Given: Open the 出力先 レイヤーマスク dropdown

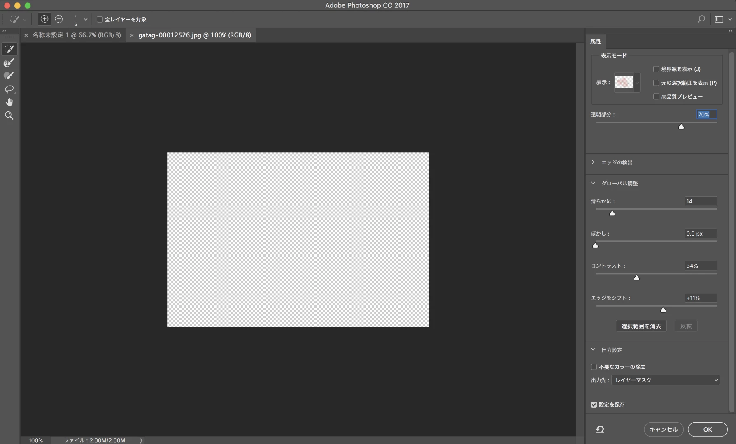Looking at the screenshot, I should coord(665,380).
